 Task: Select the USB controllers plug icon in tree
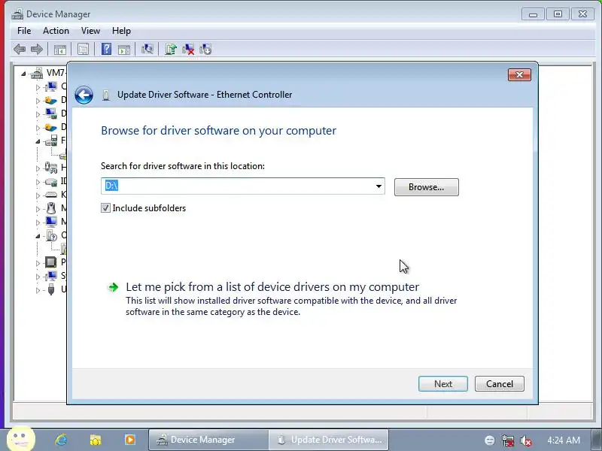[x=50, y=289]
